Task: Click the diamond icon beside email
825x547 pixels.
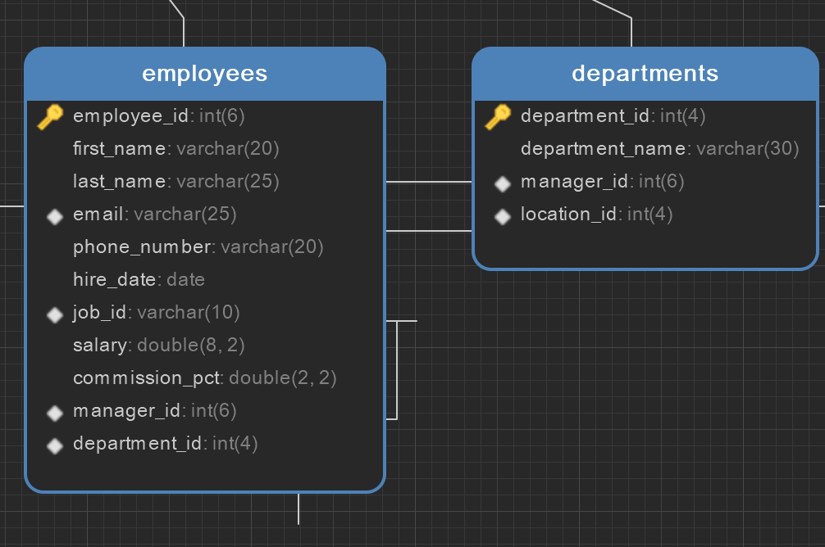Action: tap(55, 215)
